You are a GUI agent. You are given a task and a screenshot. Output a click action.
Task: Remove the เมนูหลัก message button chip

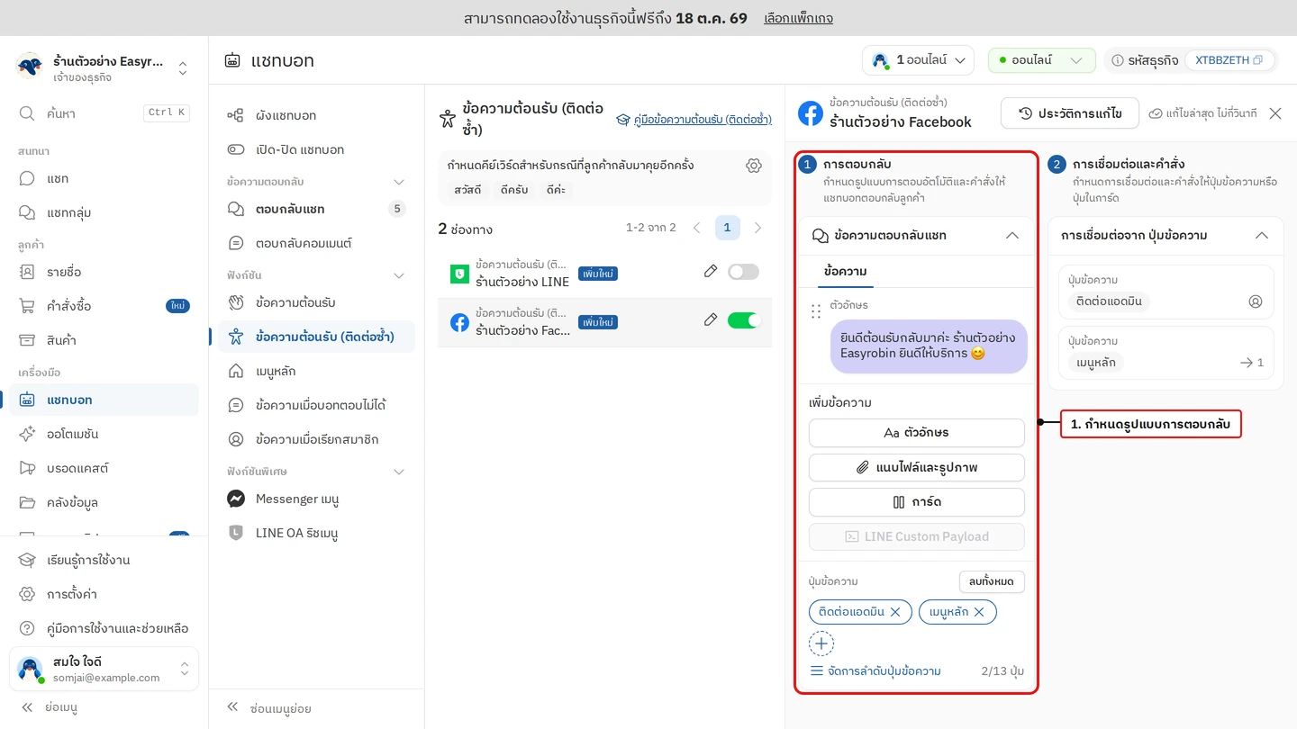979,612
